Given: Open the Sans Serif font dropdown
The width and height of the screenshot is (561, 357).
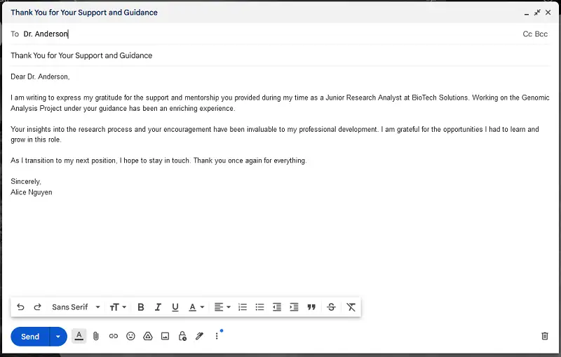Looking at the screenshot, I should coord(76,307).
